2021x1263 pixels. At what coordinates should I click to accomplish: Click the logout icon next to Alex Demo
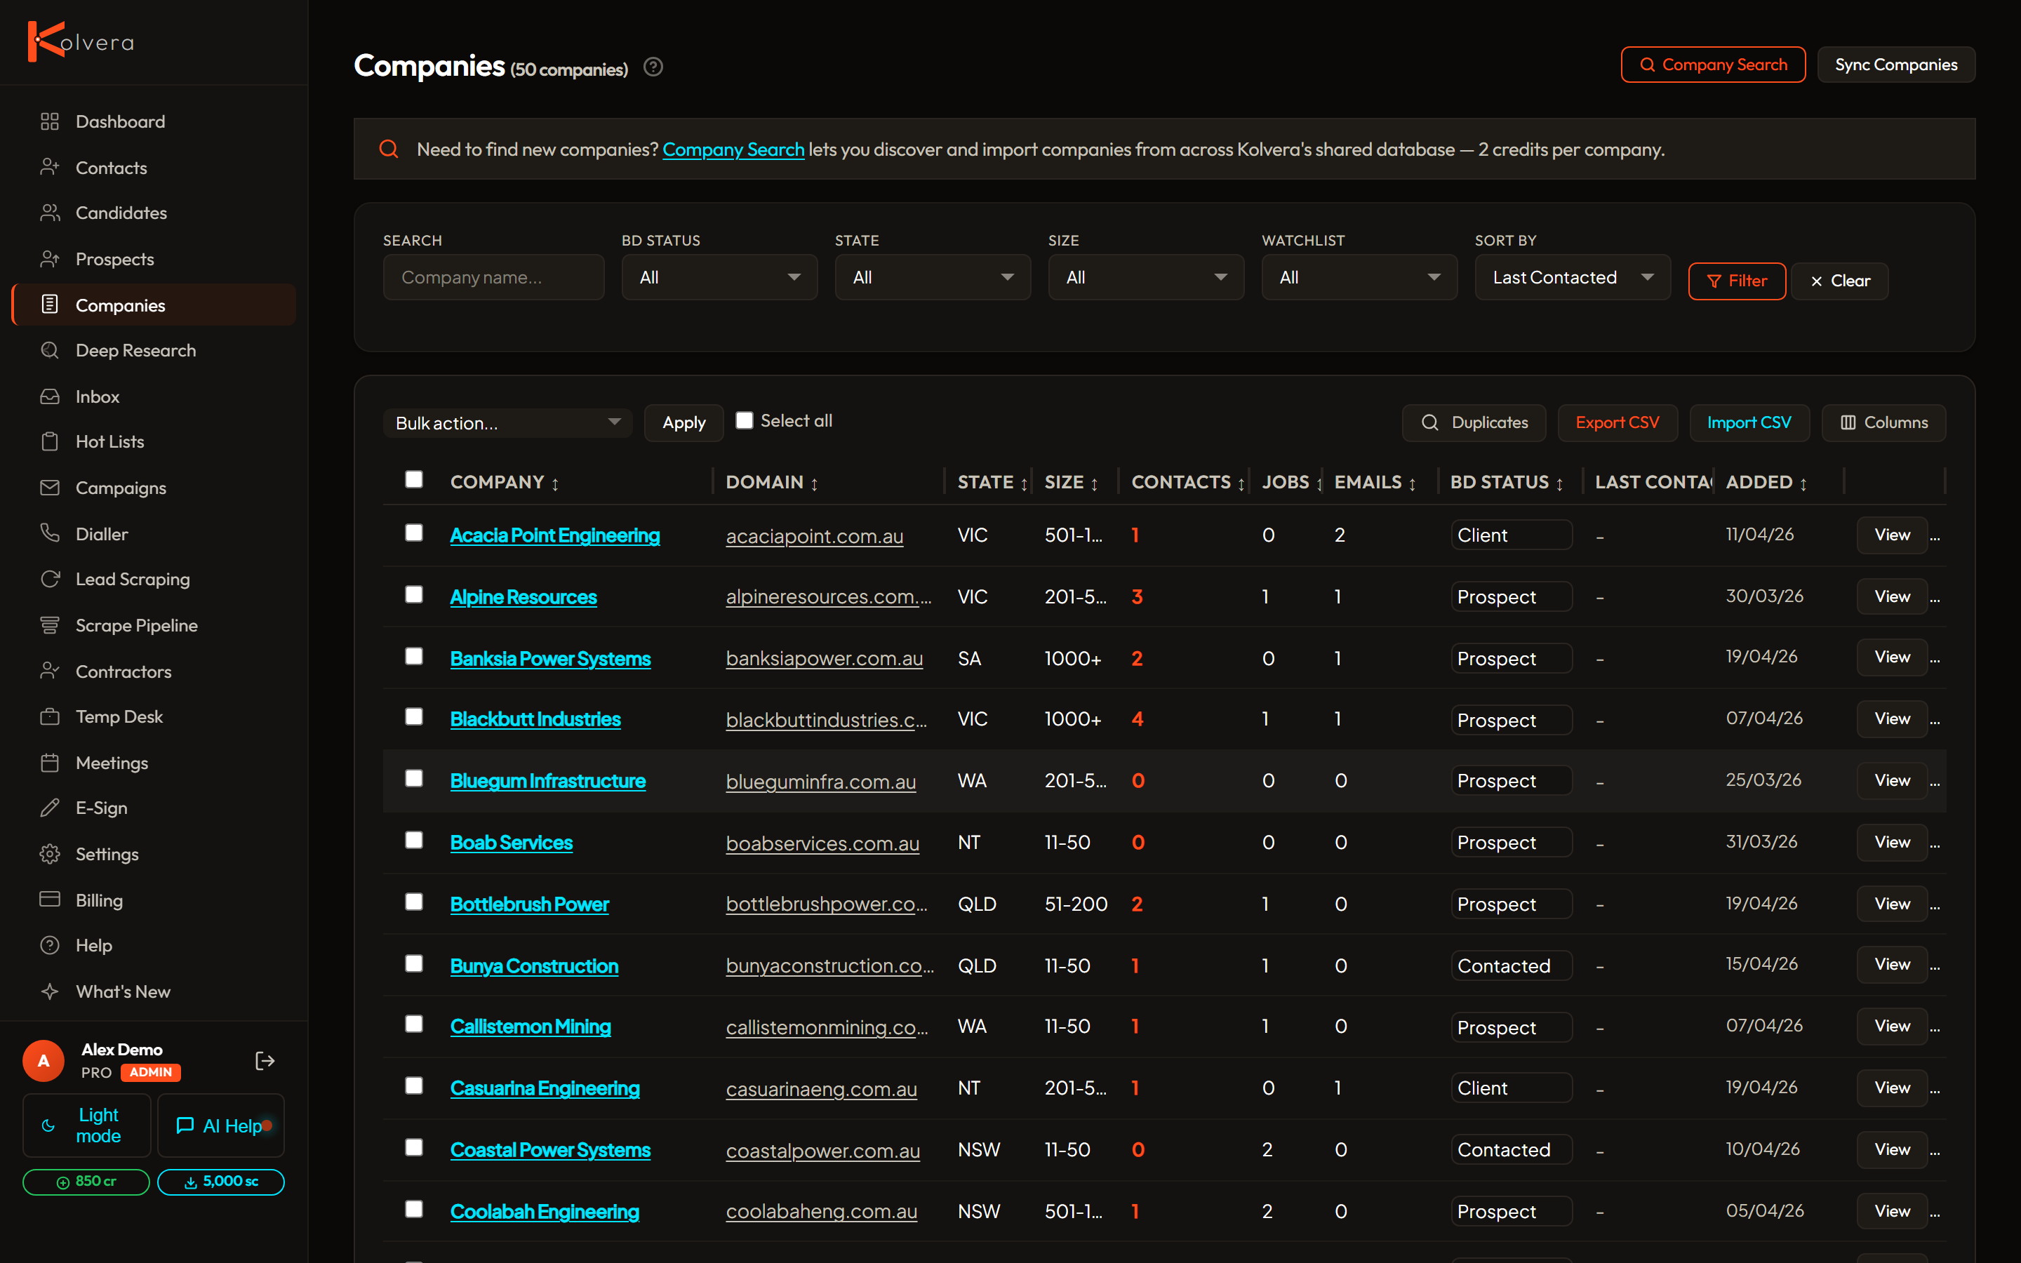click(265, 1061)
